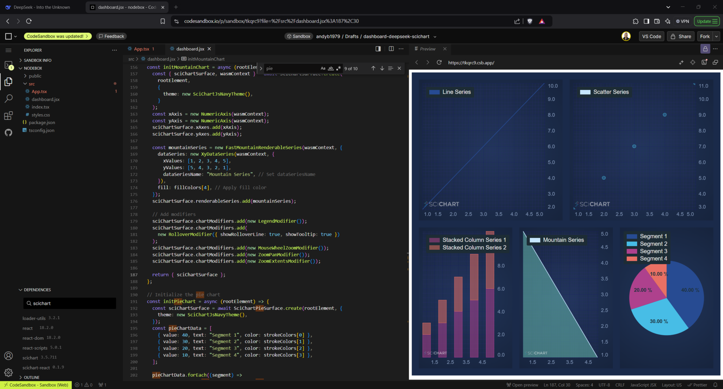
Task: Click the browser Update button
Action: 707,21
